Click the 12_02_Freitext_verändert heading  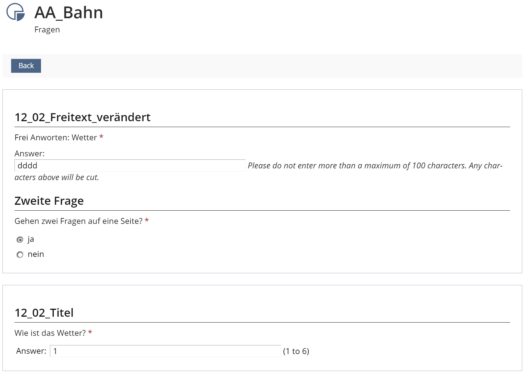[x=82, y=117]
